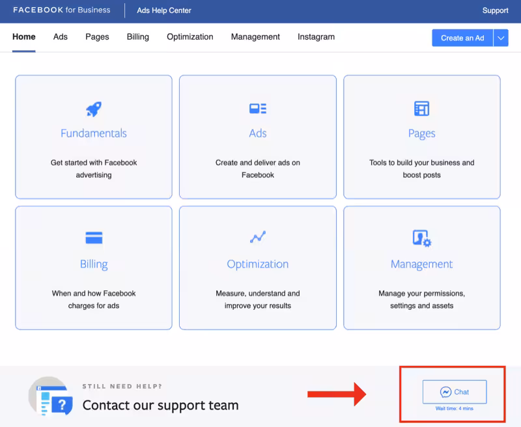Open the Management navigation tab

pos(255,37)
